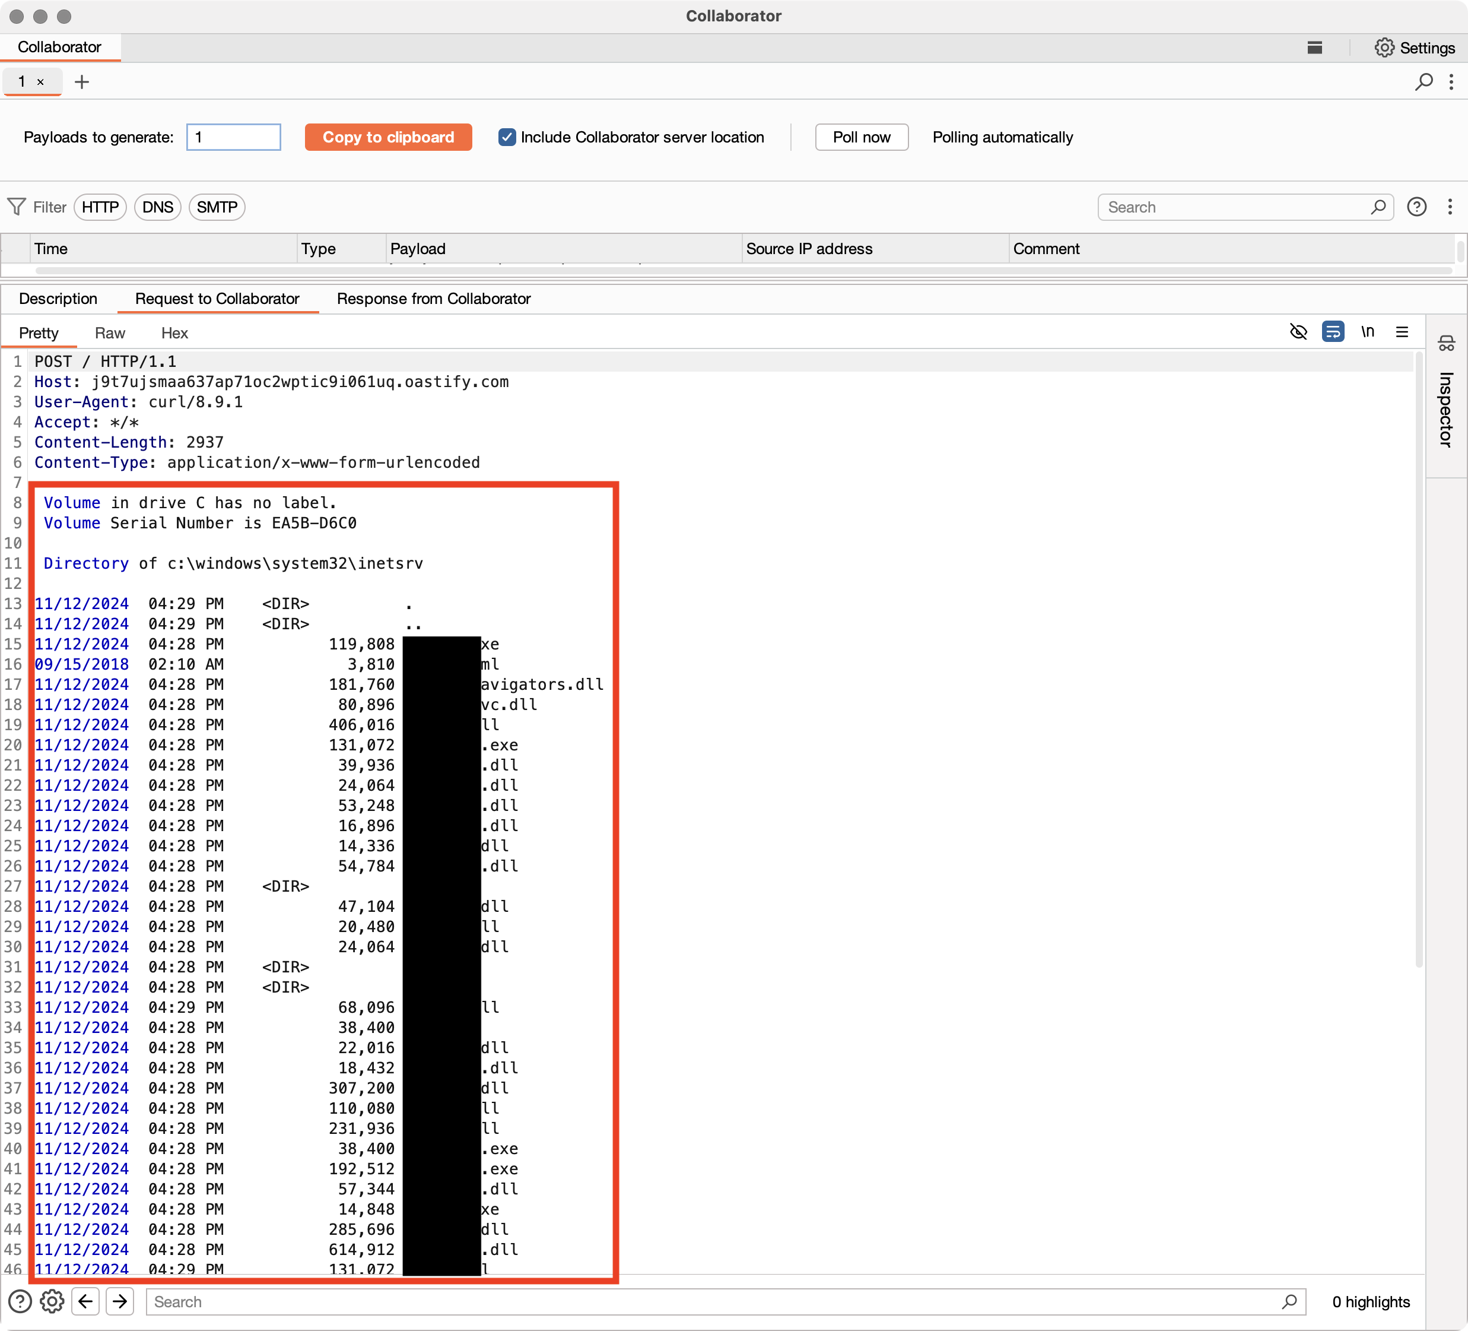Select the Hex view tab

coord(175,333)
